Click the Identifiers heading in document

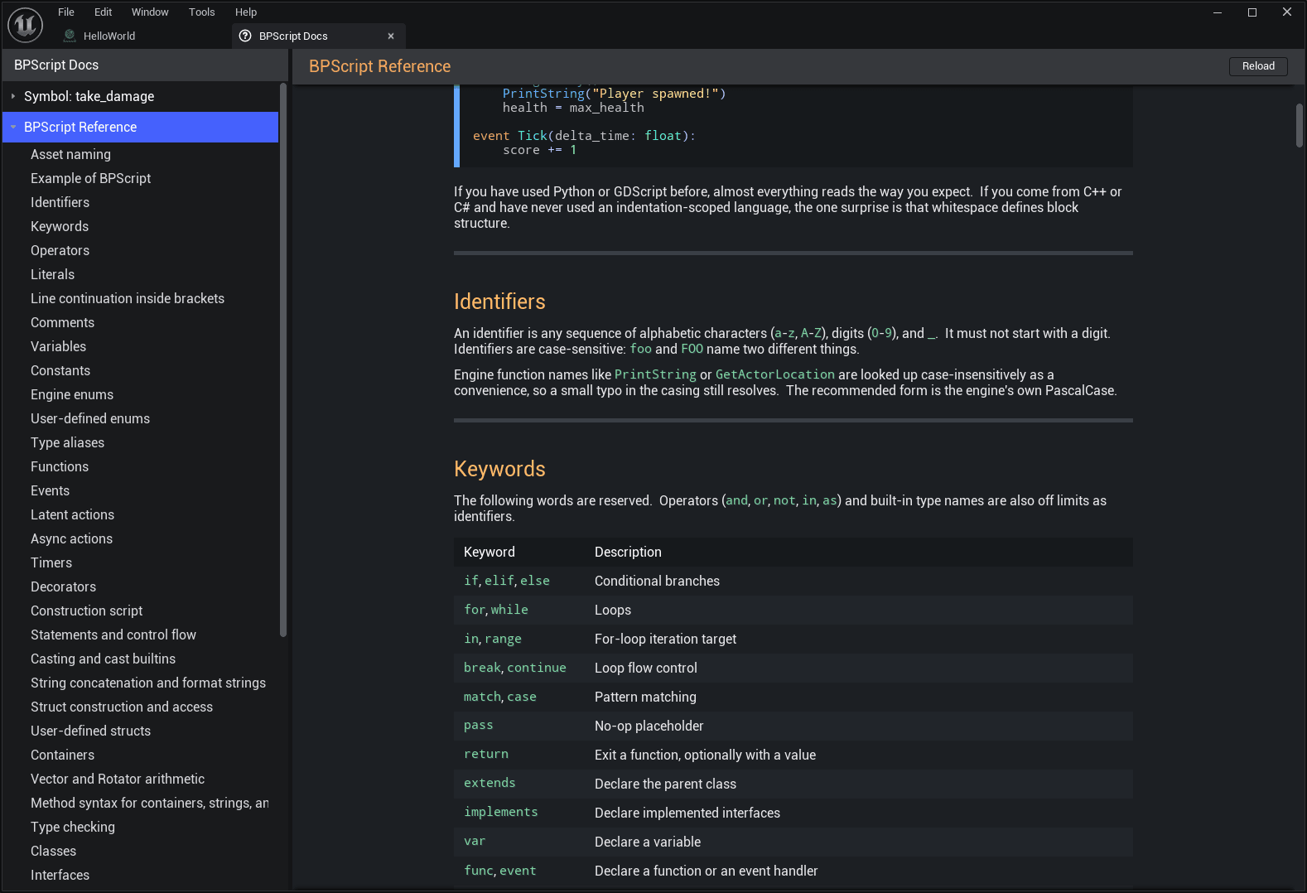499,302
